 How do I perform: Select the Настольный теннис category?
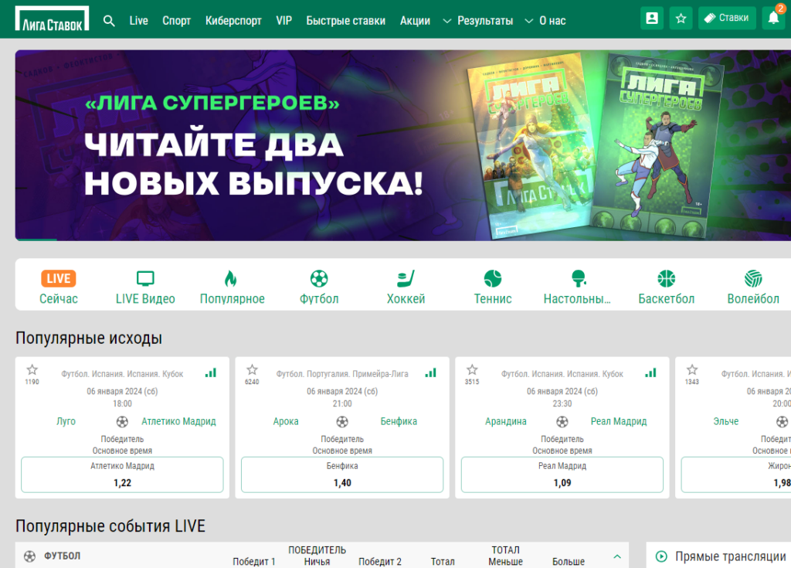pos(577,286)
